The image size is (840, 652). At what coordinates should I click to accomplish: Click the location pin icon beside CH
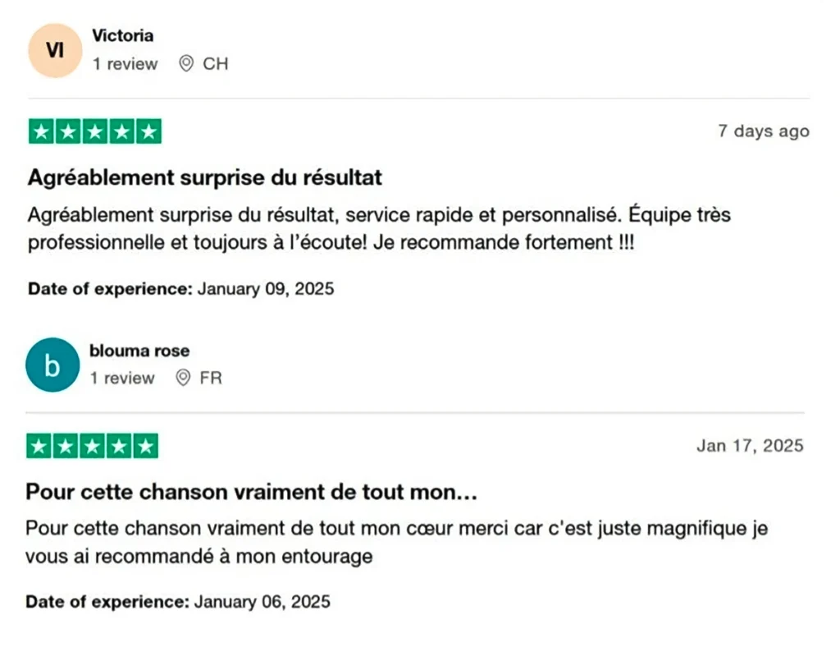point(186,64)
